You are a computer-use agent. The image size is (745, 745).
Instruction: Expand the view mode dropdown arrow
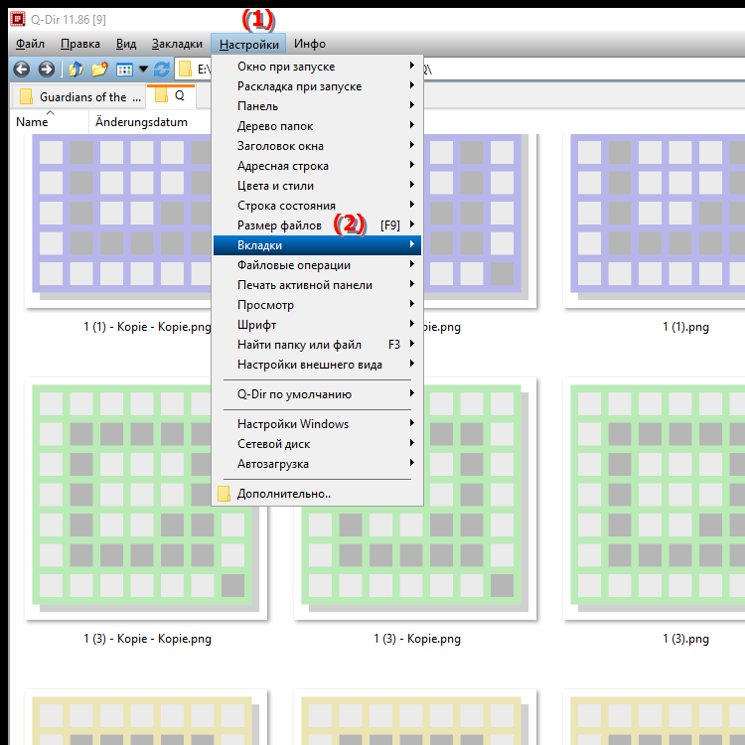click(x=143, y=70)
